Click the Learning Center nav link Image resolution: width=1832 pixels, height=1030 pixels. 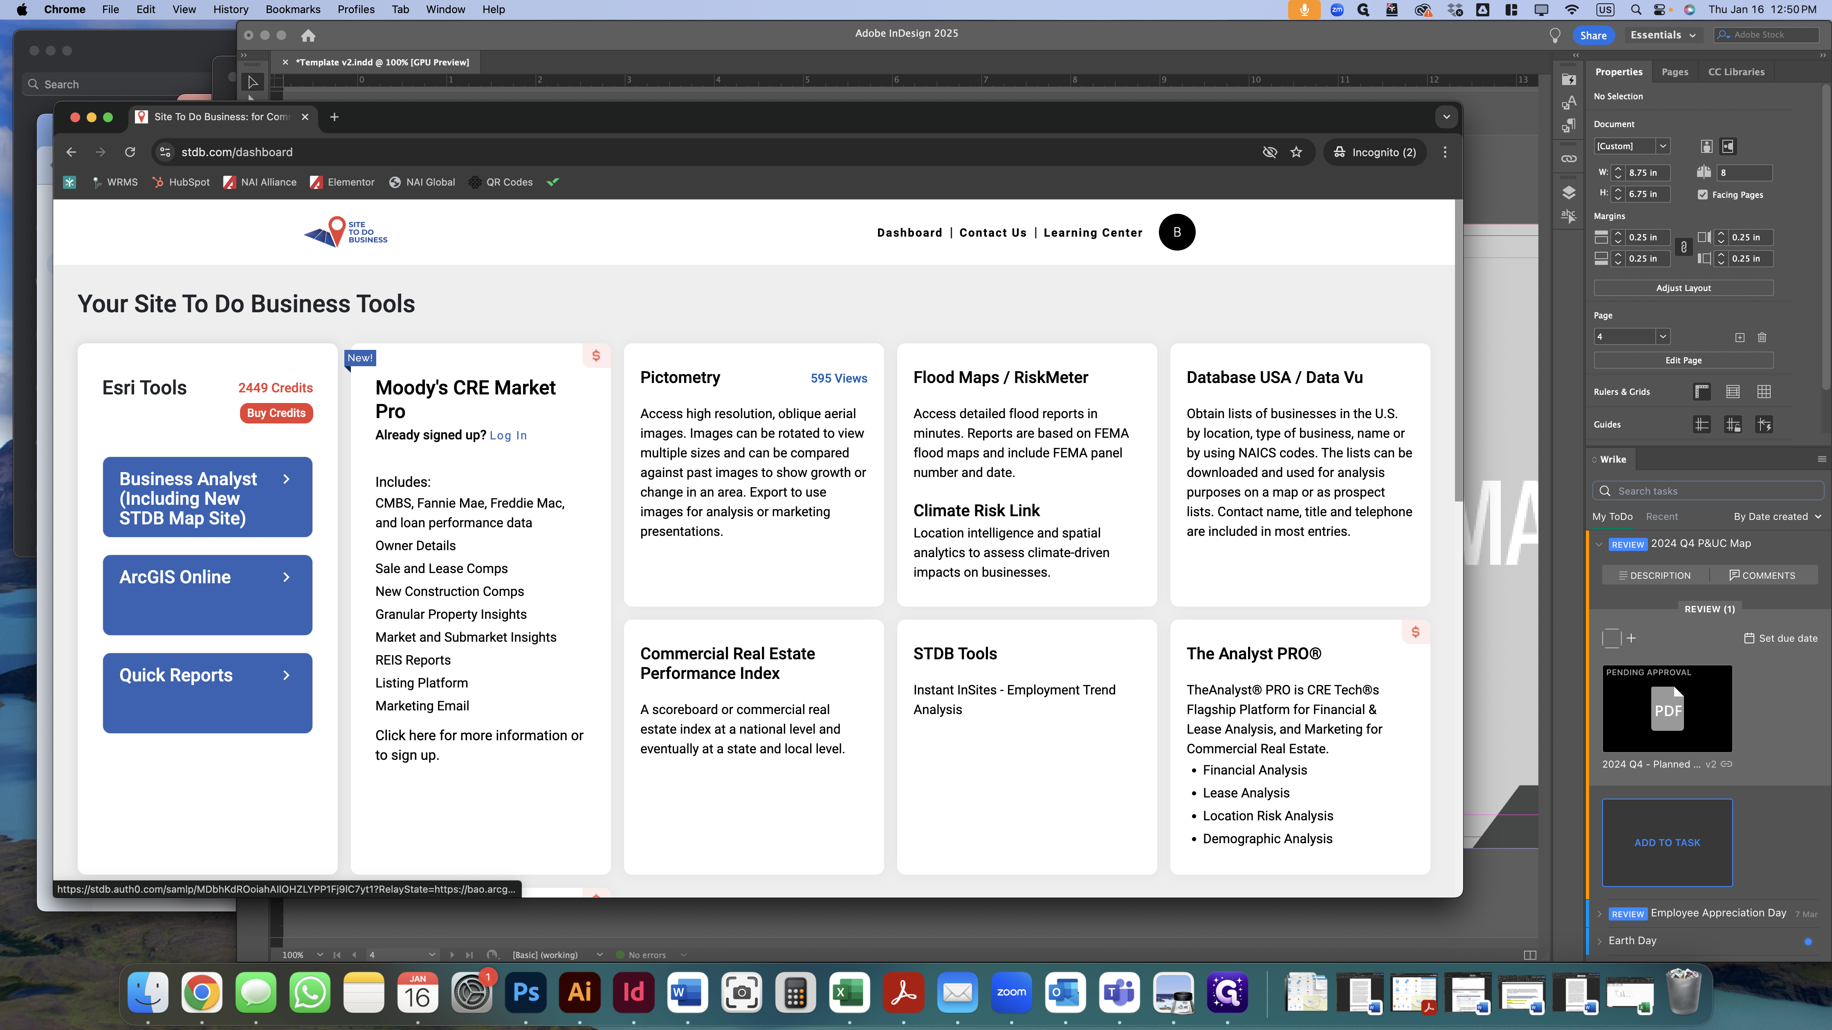point(1093,233)
